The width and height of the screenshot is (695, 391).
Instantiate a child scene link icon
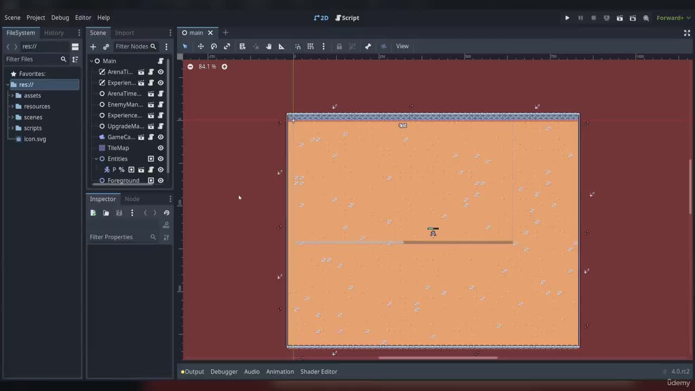[x=106, y=47]
